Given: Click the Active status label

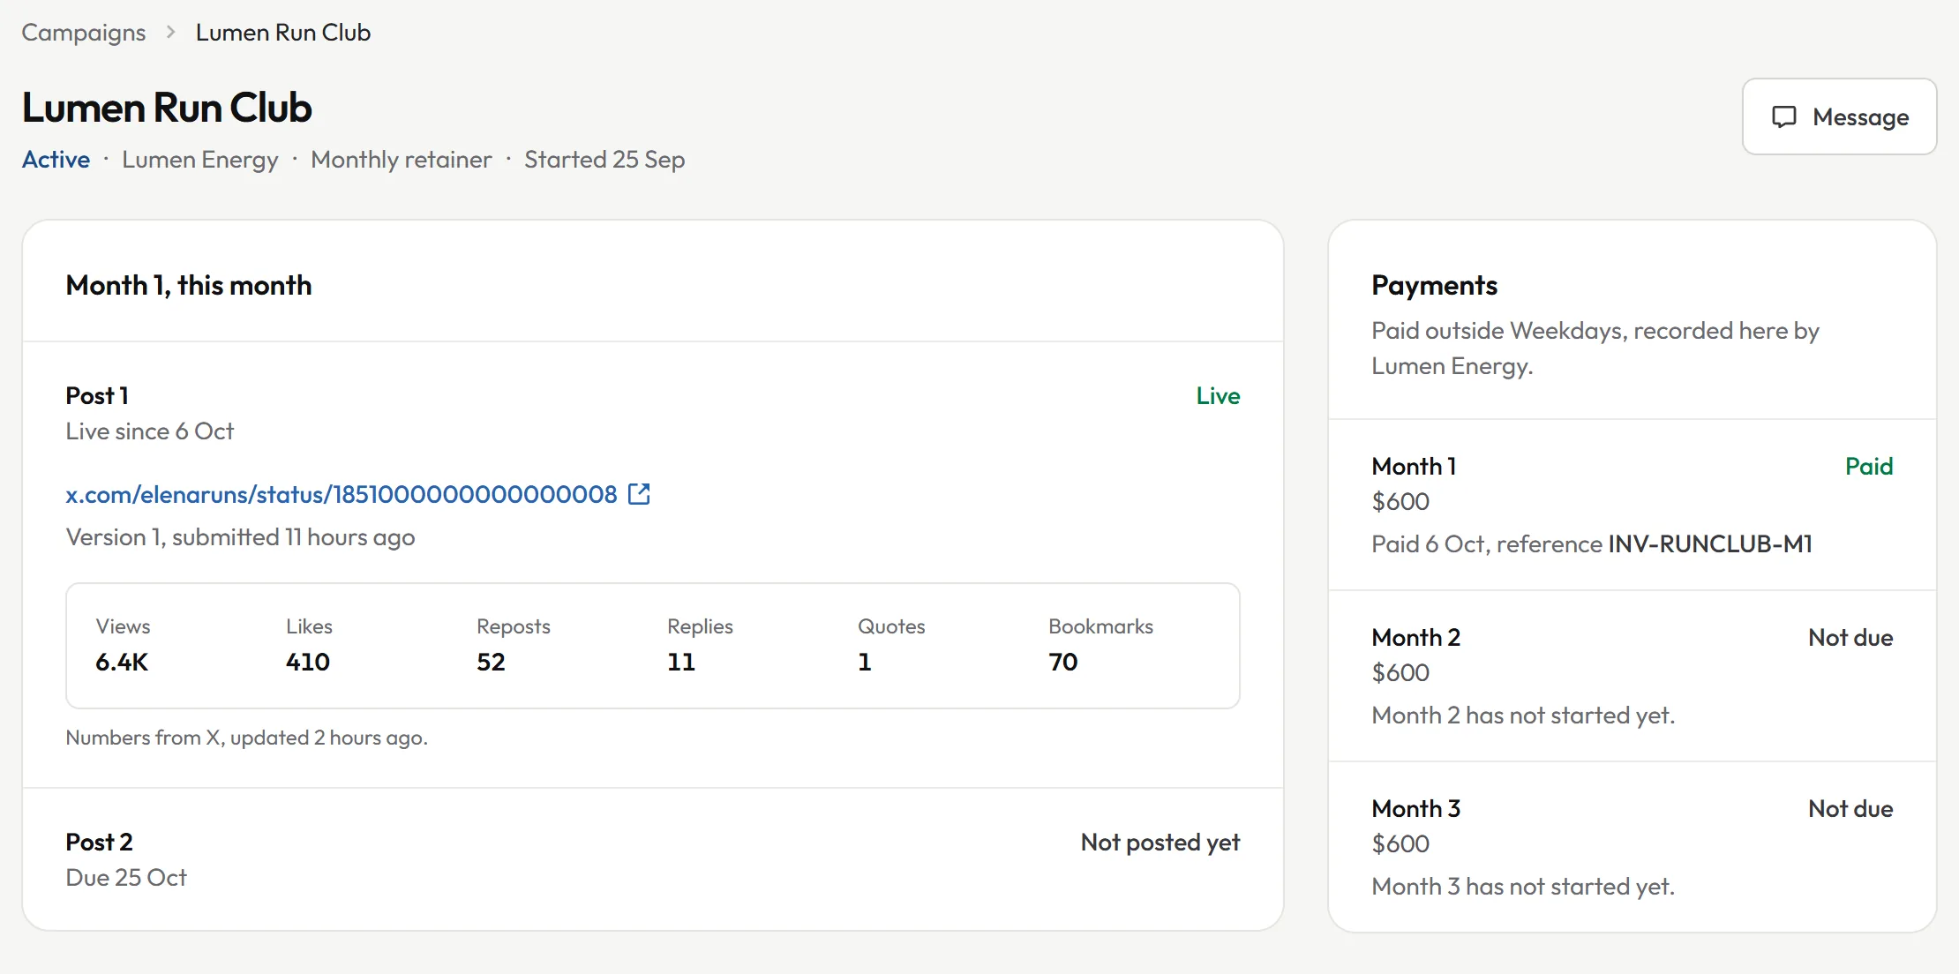Looking at the screenshot, I should (x=56, y=160).
